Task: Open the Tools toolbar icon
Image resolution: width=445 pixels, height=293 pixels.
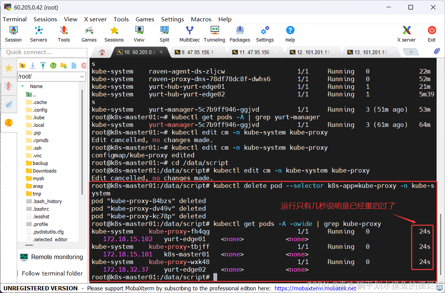Action: [64, 34]
